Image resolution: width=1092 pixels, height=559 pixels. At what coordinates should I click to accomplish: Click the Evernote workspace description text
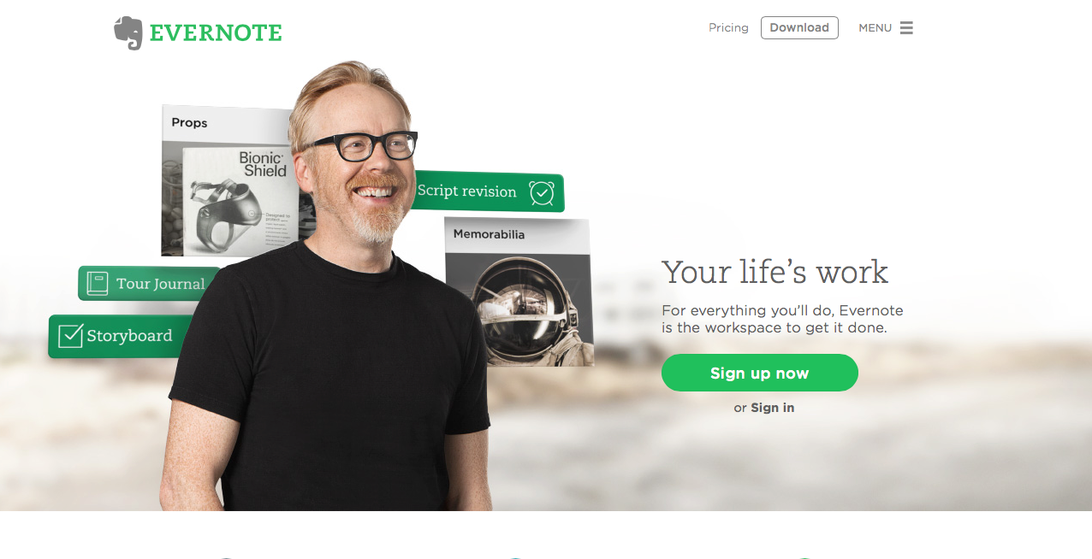click(782, 319)
